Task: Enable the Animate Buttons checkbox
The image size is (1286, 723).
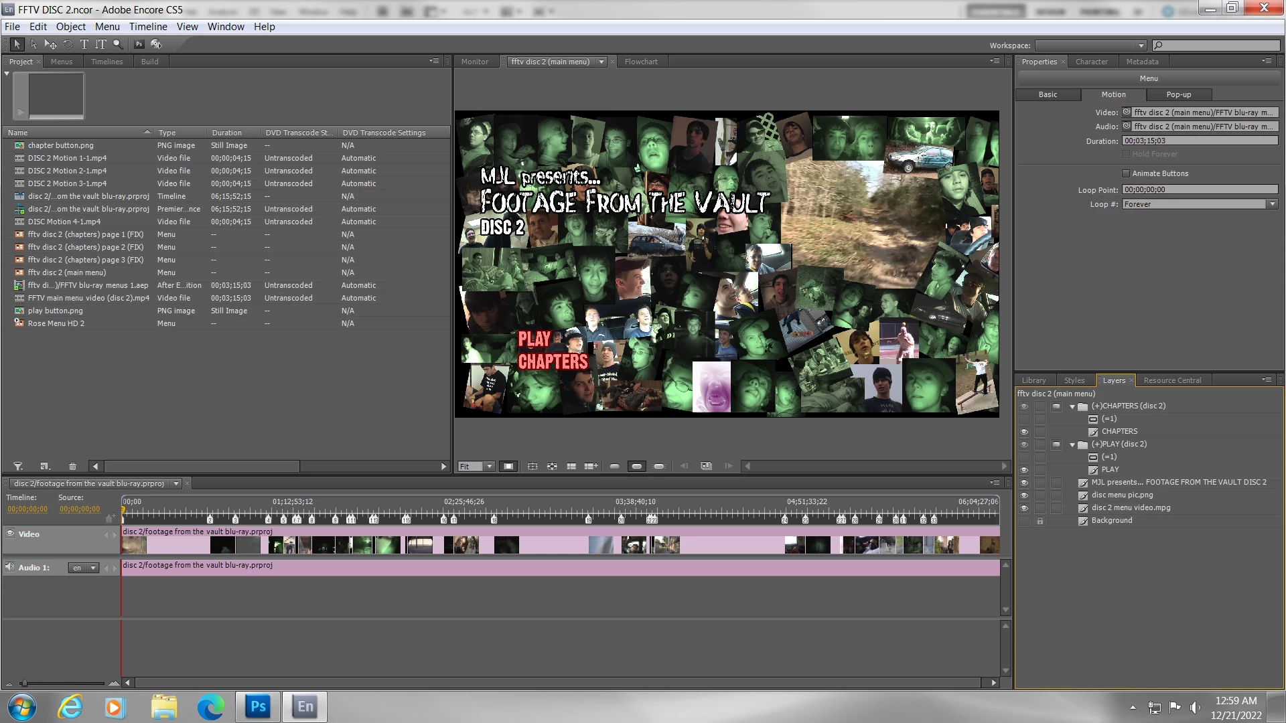Action: pos(1126,173)
